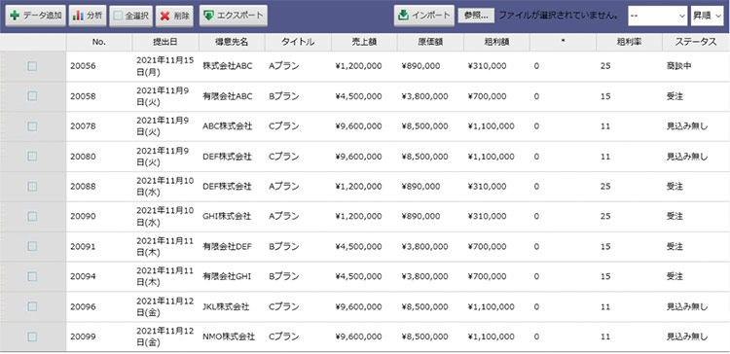Select the No. 20094 cell
The height and width of the screenshot is (354, 730).
pos(83,276)
